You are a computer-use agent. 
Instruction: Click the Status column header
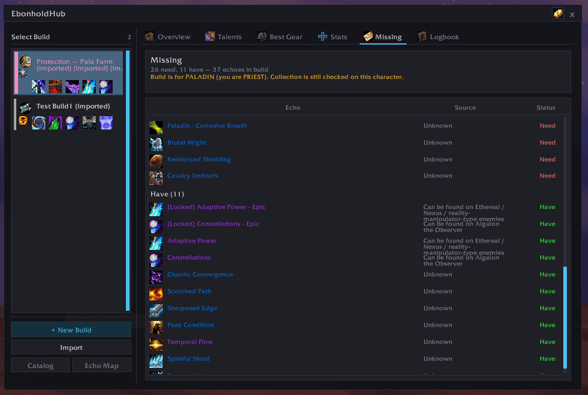coord(546,108)
